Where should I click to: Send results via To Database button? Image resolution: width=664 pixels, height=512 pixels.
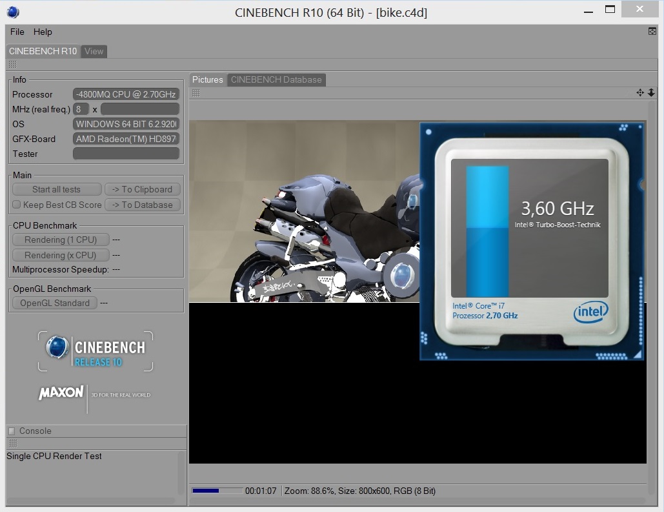click(142, 205)
